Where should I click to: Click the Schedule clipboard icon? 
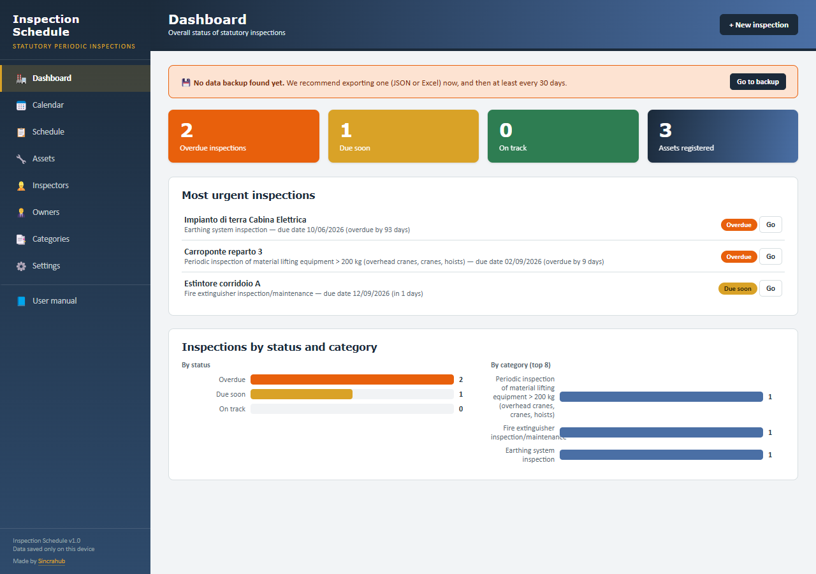[x=21, y=132]
